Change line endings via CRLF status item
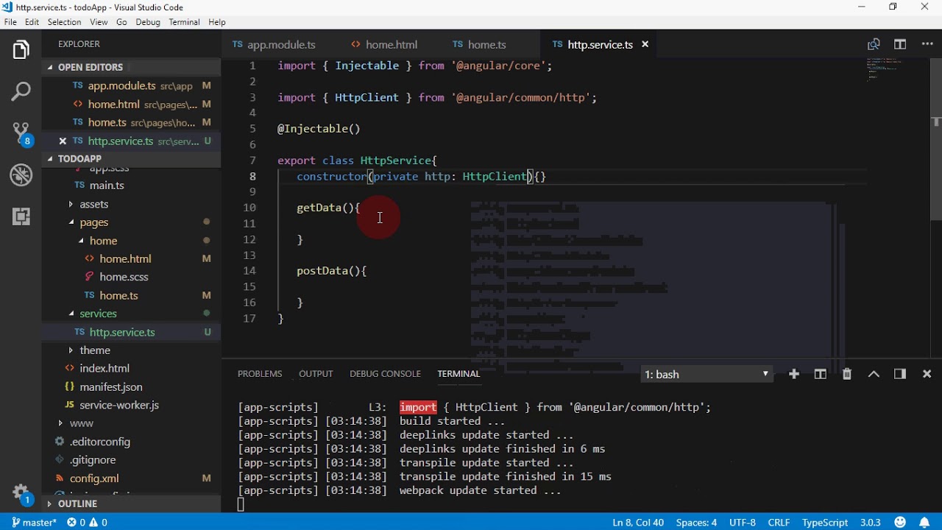 (779, 523)
